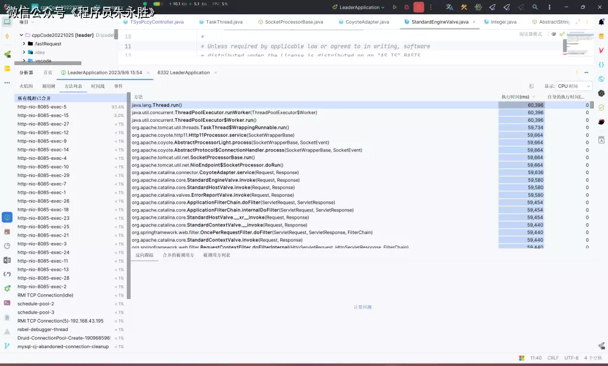Toggle reader mode eye icon in editor
Screen dimensions: 608x366
553,34
